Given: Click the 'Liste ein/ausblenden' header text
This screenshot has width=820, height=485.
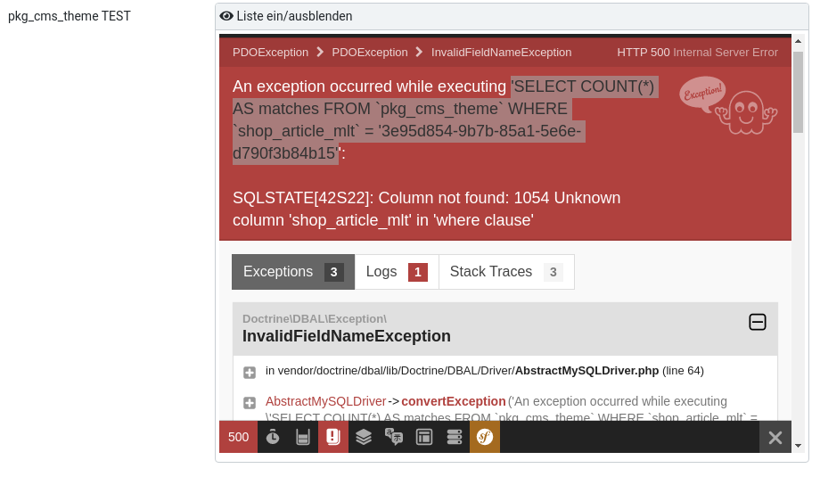Looking at the screenshot, I should tap(294, 16).
